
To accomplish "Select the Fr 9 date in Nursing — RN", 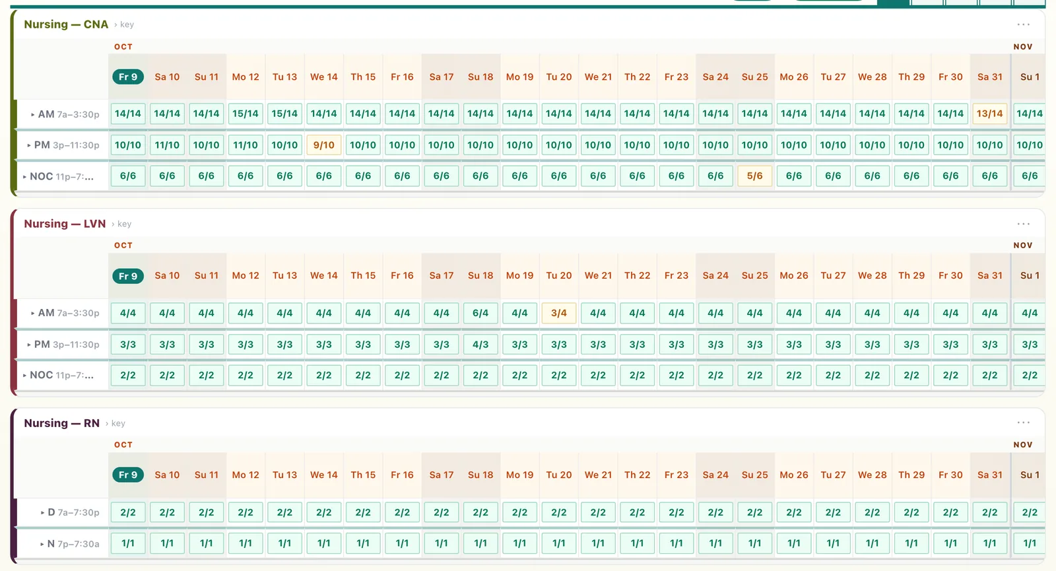I will (x=128, y=475).
